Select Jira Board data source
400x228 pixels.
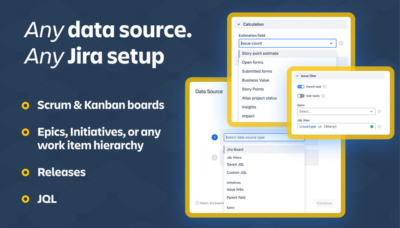(x=264, y=149)
